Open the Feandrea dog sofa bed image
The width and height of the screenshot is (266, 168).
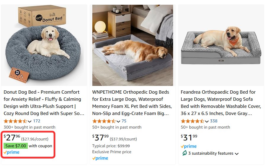point(221,45)
